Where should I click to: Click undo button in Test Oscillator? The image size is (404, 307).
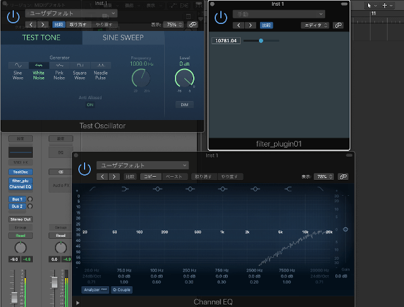tap(78, 25)
